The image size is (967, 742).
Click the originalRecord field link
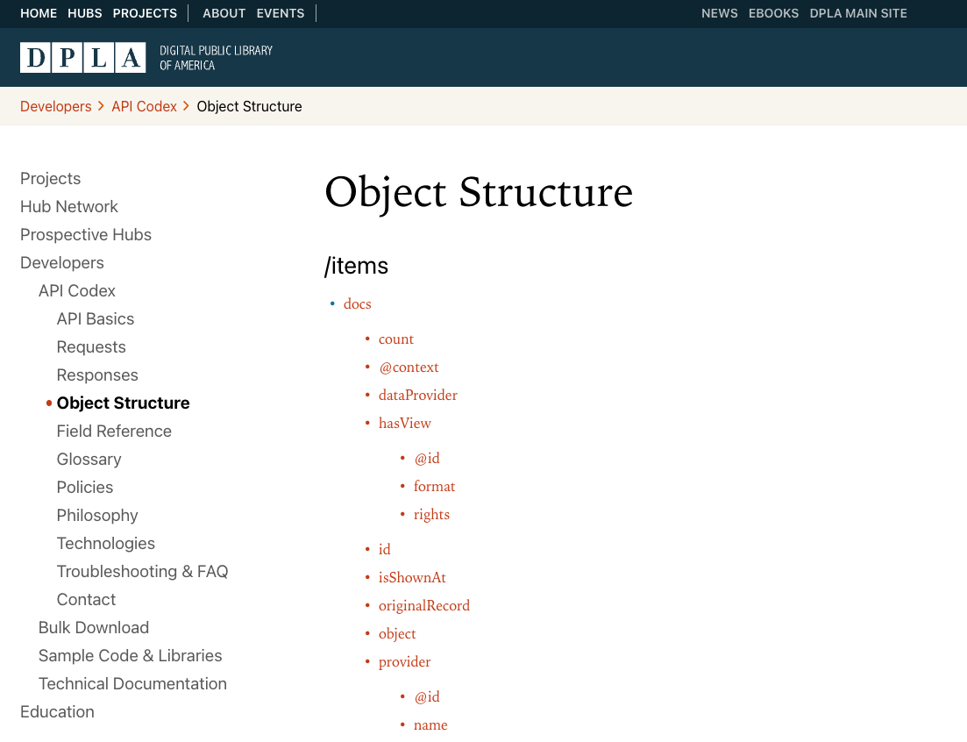pyautogui.click(x=424, y=606)
